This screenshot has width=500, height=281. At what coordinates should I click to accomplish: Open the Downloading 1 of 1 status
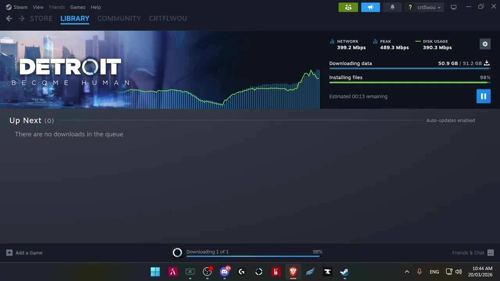point(207,252)
